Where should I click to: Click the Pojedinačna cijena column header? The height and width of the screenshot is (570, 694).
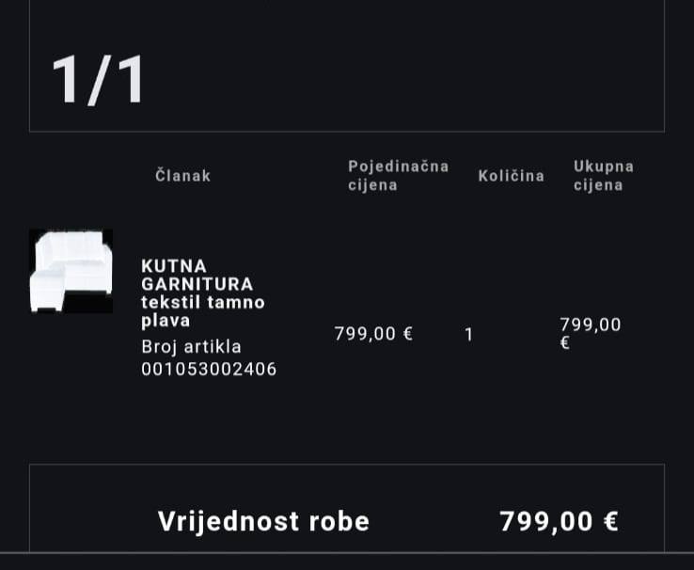coord(399,176)
